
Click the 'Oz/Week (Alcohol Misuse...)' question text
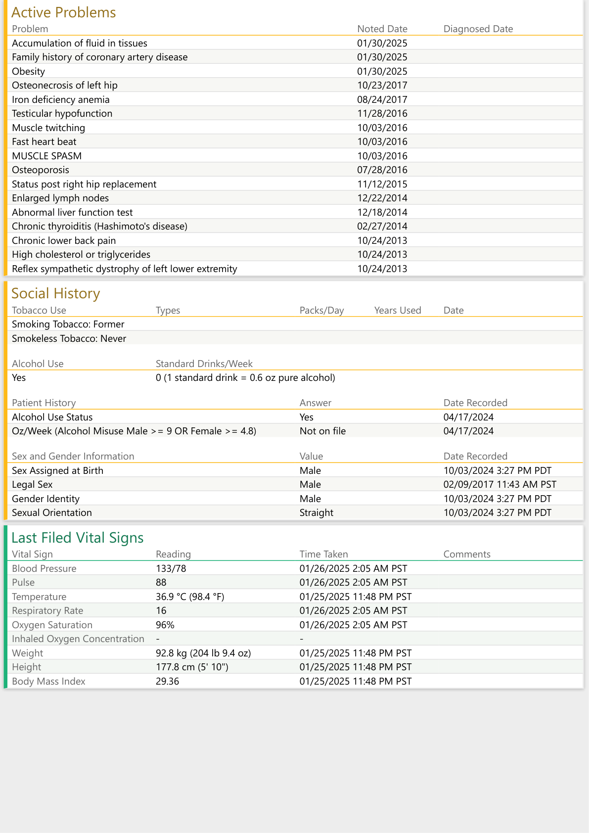click(x=134, y=431)
